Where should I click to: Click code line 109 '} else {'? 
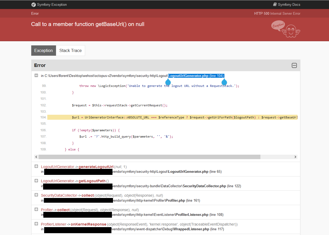72,149
